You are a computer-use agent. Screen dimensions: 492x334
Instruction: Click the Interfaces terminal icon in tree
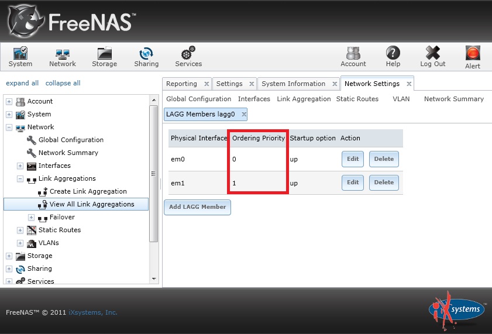tap(32, 166)
